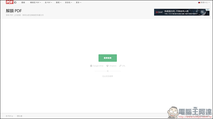This screenshot has height=119, width=213.
Task: Open the © PDF.io footer link
Action: click(x=9, y=116)
